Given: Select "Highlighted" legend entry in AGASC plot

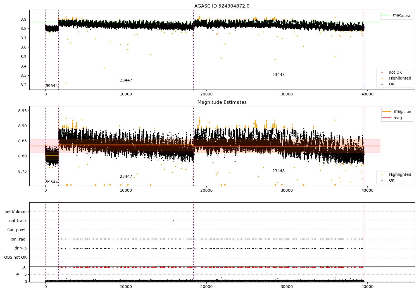Looking at the screenshot, I should coord(400,78).
